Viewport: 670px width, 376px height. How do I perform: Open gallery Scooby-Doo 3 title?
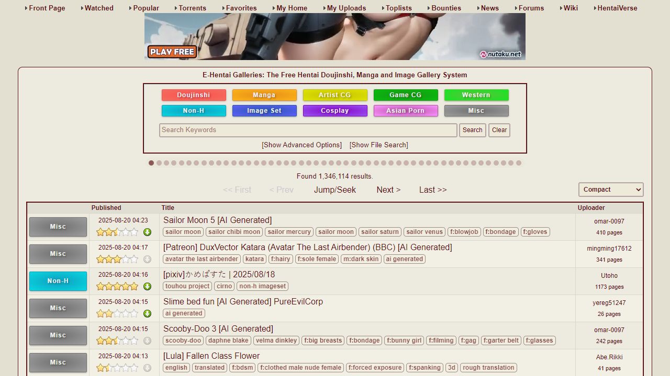pos(218,329)
